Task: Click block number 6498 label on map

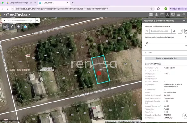Action: (x=28, y=56)
